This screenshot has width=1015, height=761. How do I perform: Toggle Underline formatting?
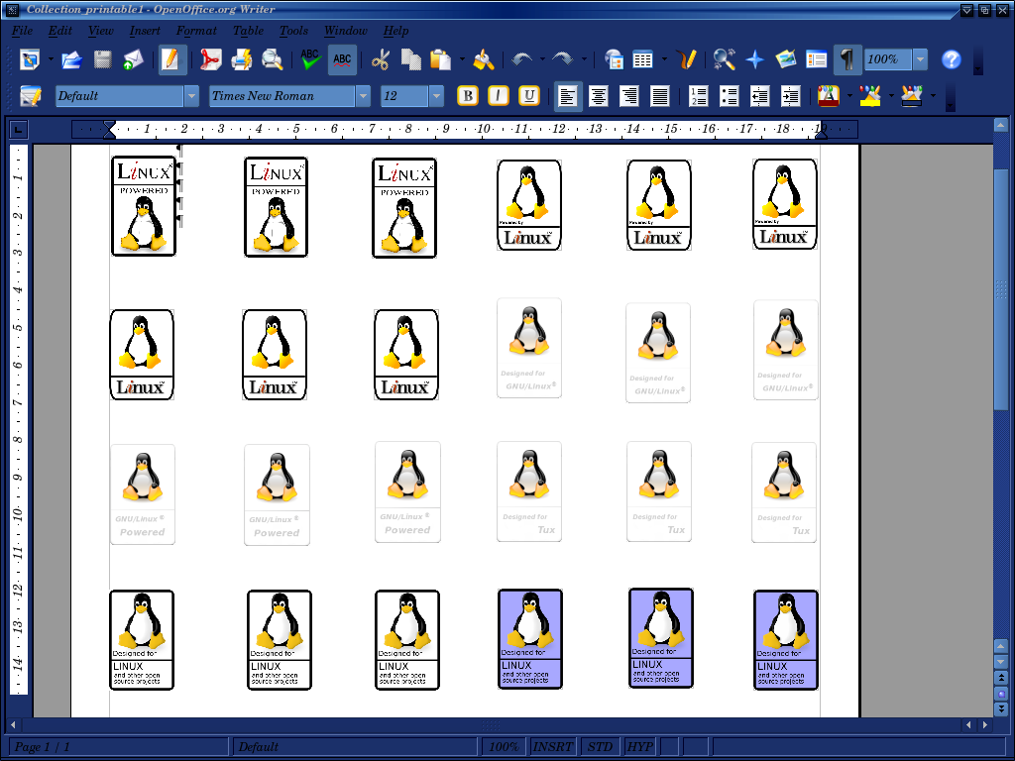point(529,96)
